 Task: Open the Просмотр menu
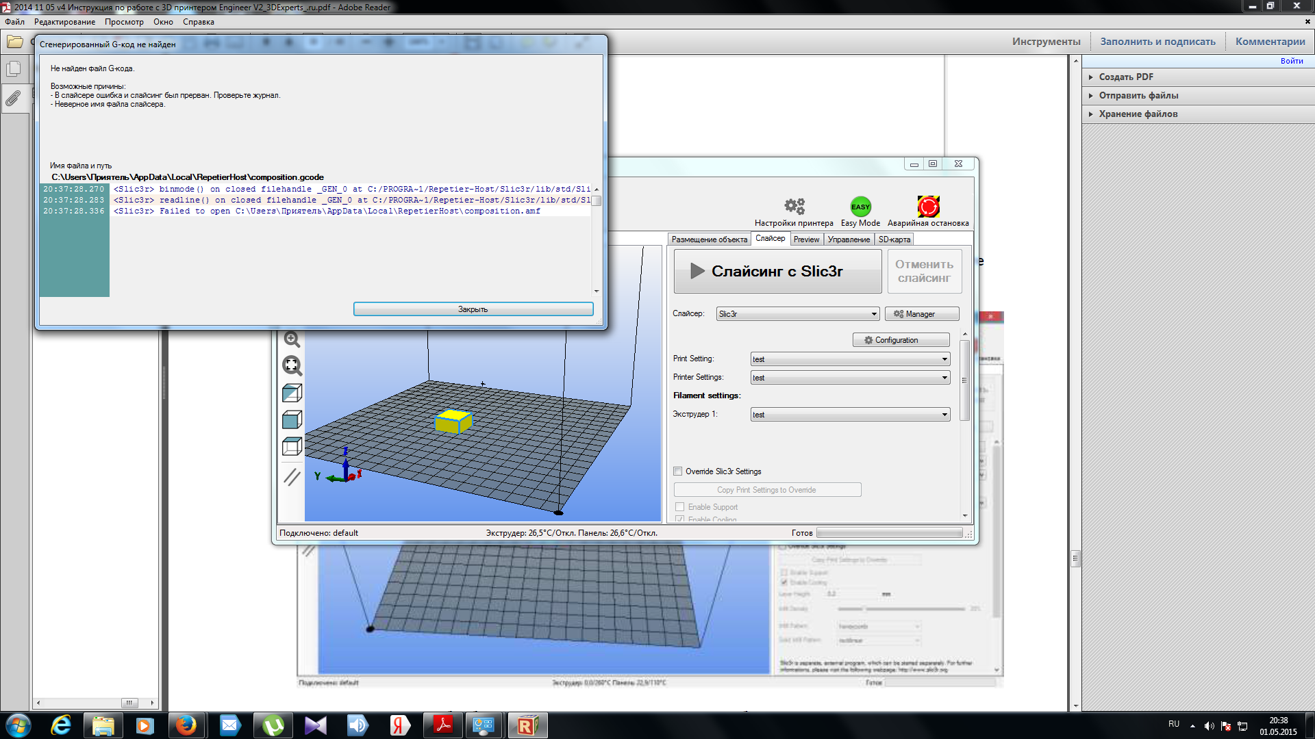click(x=124, y=22)
